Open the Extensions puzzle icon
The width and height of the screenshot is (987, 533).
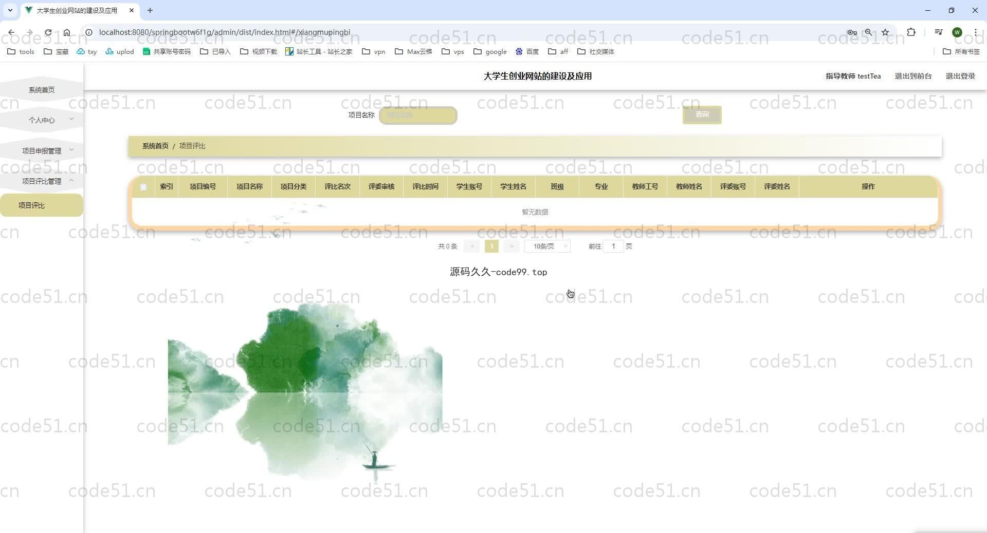911,32
